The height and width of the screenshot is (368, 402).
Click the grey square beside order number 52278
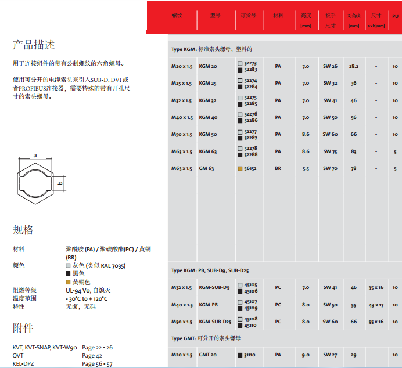(x=239, y=149)
